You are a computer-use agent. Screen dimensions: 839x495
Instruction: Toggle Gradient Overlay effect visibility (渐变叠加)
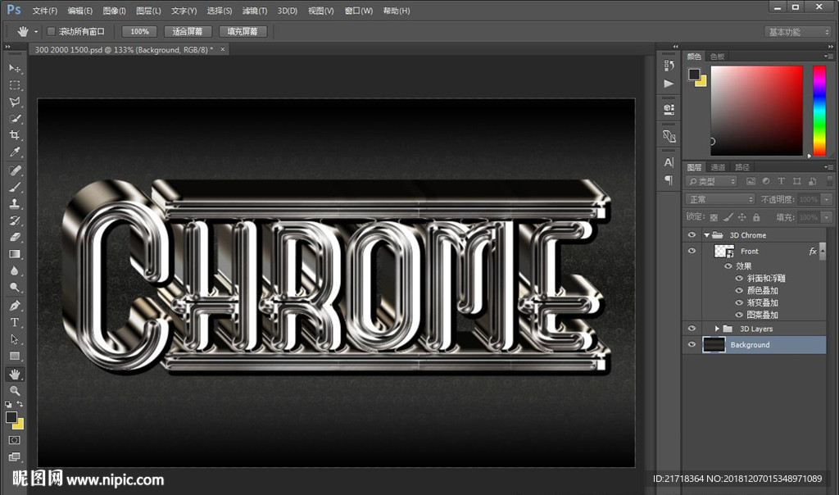739,303
